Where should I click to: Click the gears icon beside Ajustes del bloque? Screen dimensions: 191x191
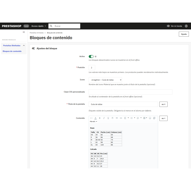point(33,48)
